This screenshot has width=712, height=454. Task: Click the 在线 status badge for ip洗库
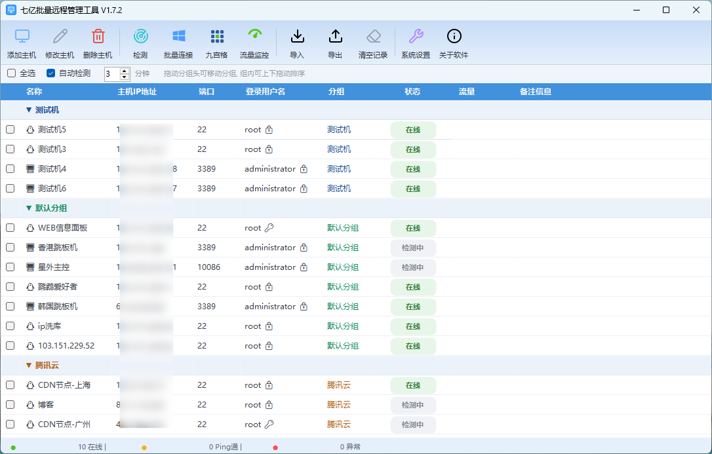tap(413, 326)
